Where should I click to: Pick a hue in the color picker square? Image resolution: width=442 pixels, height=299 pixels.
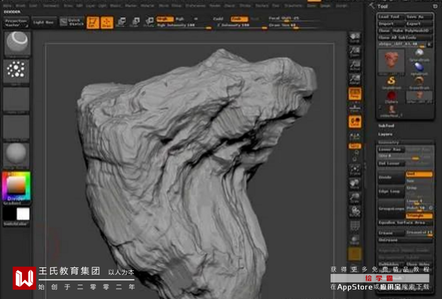click(16, 185)
